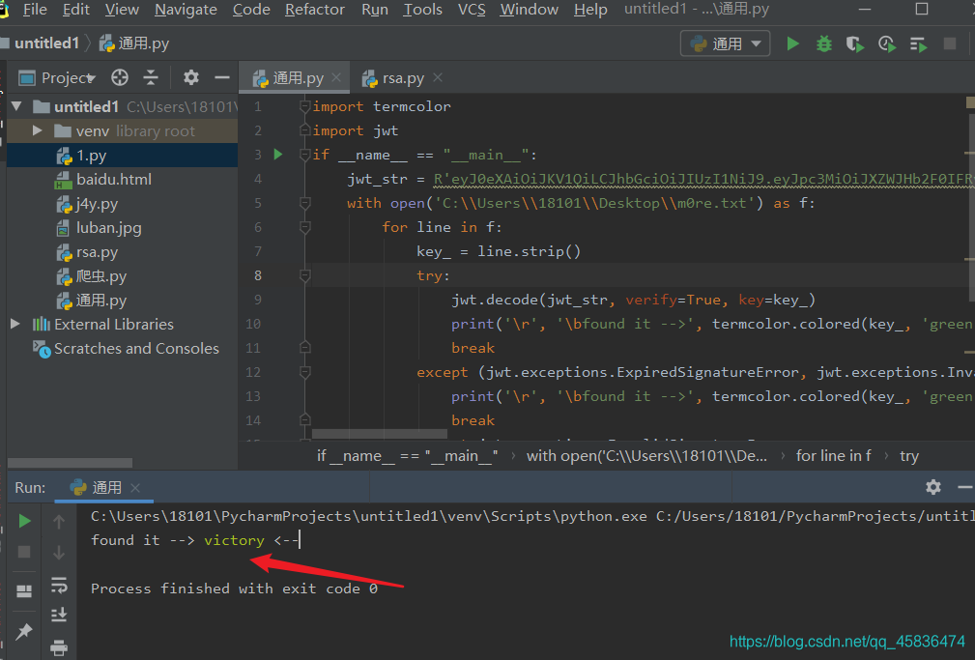Click the with open(...) code breadcrumb

[x=646, y=456]
